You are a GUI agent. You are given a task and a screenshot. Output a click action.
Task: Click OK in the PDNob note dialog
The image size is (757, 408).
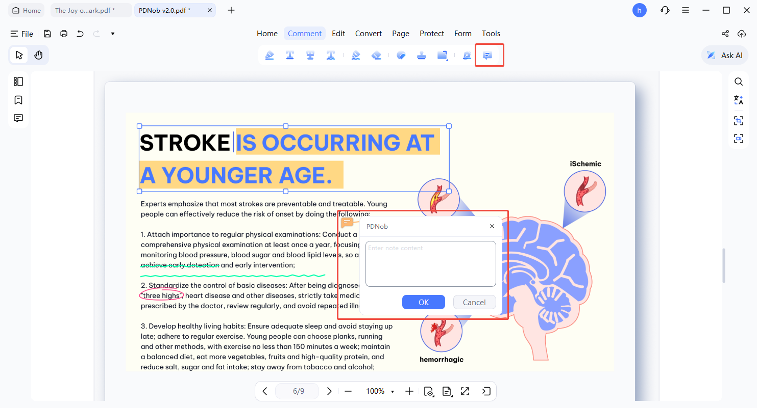(423, 302)
